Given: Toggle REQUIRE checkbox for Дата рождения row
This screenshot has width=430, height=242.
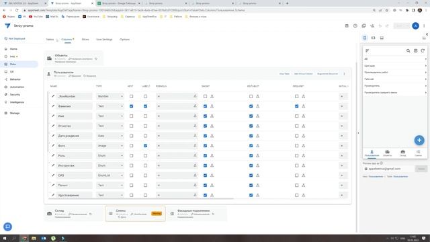Looking at the screenshot, I should coord(296,136).
